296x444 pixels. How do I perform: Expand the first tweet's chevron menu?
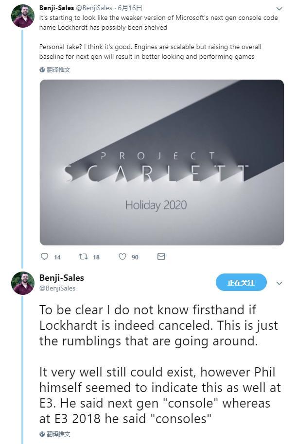[279, 9]
